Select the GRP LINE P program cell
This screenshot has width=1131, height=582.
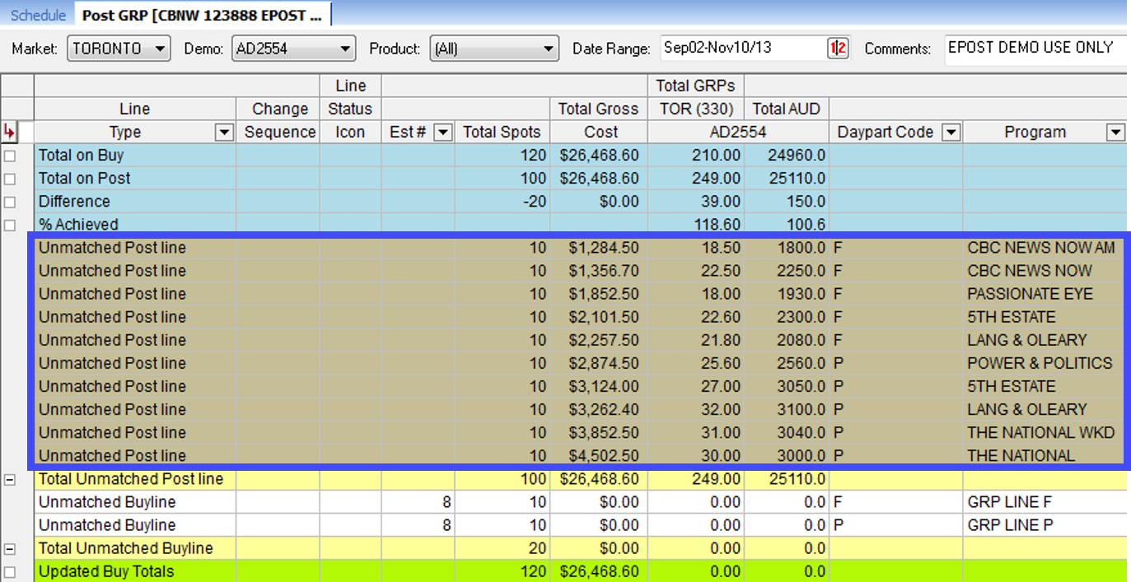click(x=1044, y=525)
